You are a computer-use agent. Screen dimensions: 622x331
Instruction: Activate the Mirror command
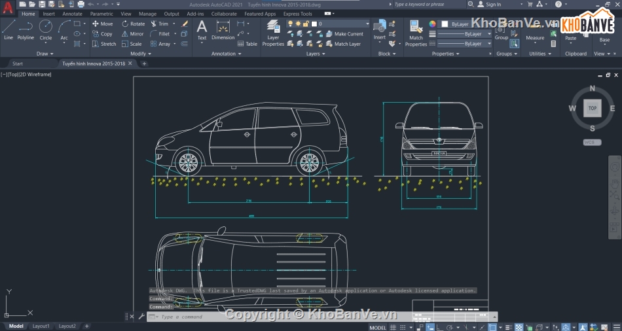click(x=133, y=34)
